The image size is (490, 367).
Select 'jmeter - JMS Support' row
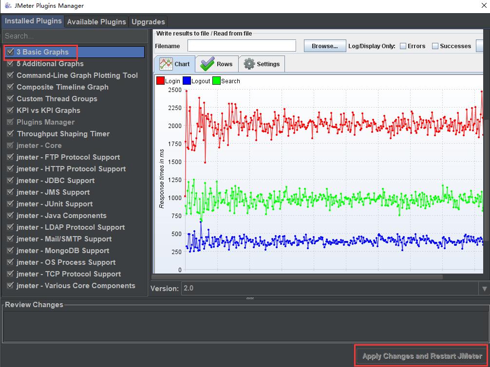pyautogui.click(x=75, y=192)
